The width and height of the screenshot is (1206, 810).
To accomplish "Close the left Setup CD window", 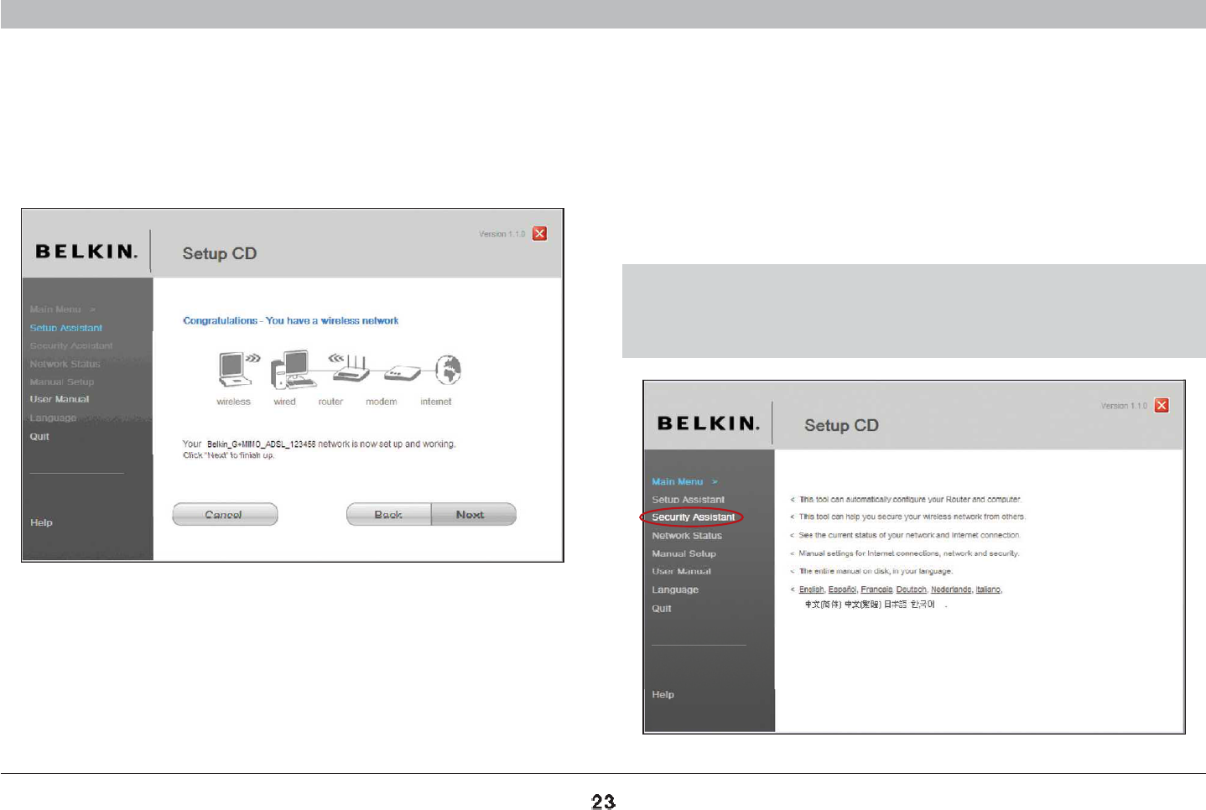I will [540, 234].
